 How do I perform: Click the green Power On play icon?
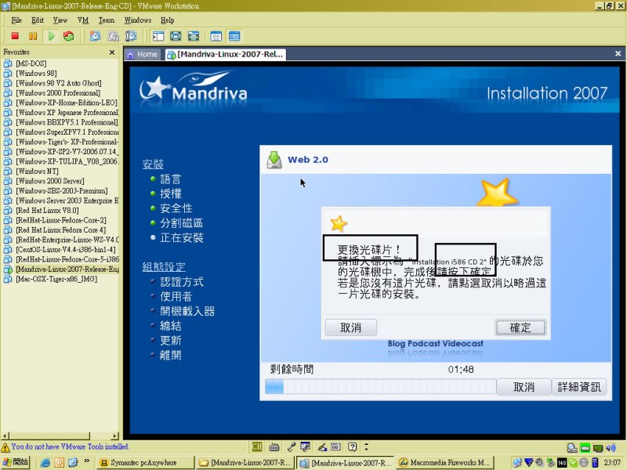(51, 36)
